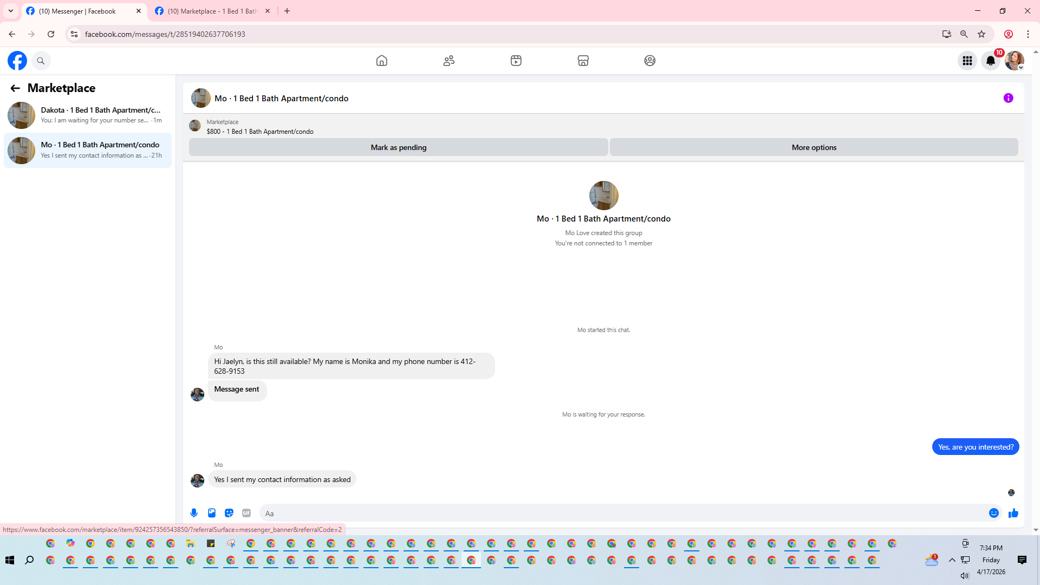Viewport: 1040px width, 585px height.
Task: Click the voice clip microphone icon
Action: click(x=194, y=513)
